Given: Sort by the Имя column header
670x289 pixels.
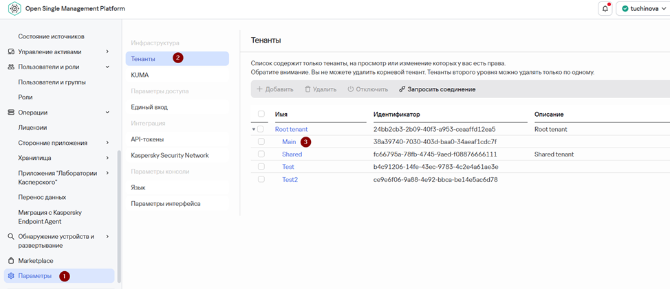Looking at the screenshot, I should pyautogui.click(x=281, y=115).
